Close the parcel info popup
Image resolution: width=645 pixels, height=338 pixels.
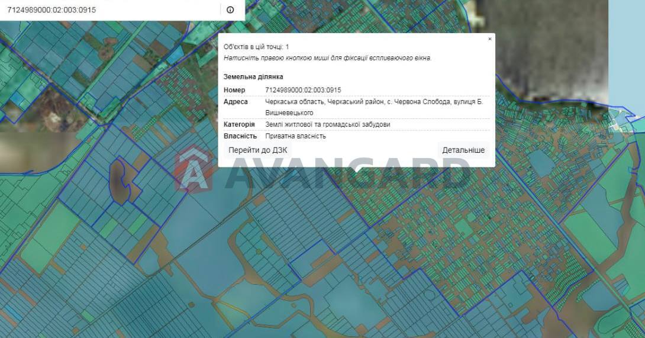pyautogui.click(x=489, y=39)
